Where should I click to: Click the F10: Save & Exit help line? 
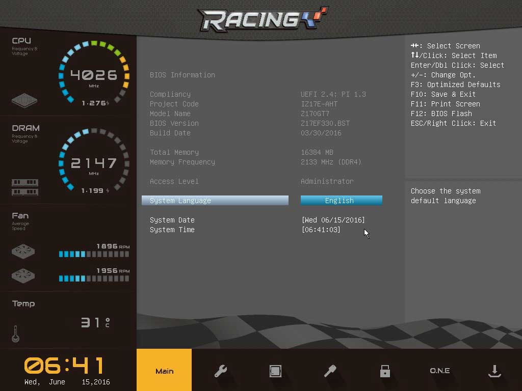pos(443,94)
